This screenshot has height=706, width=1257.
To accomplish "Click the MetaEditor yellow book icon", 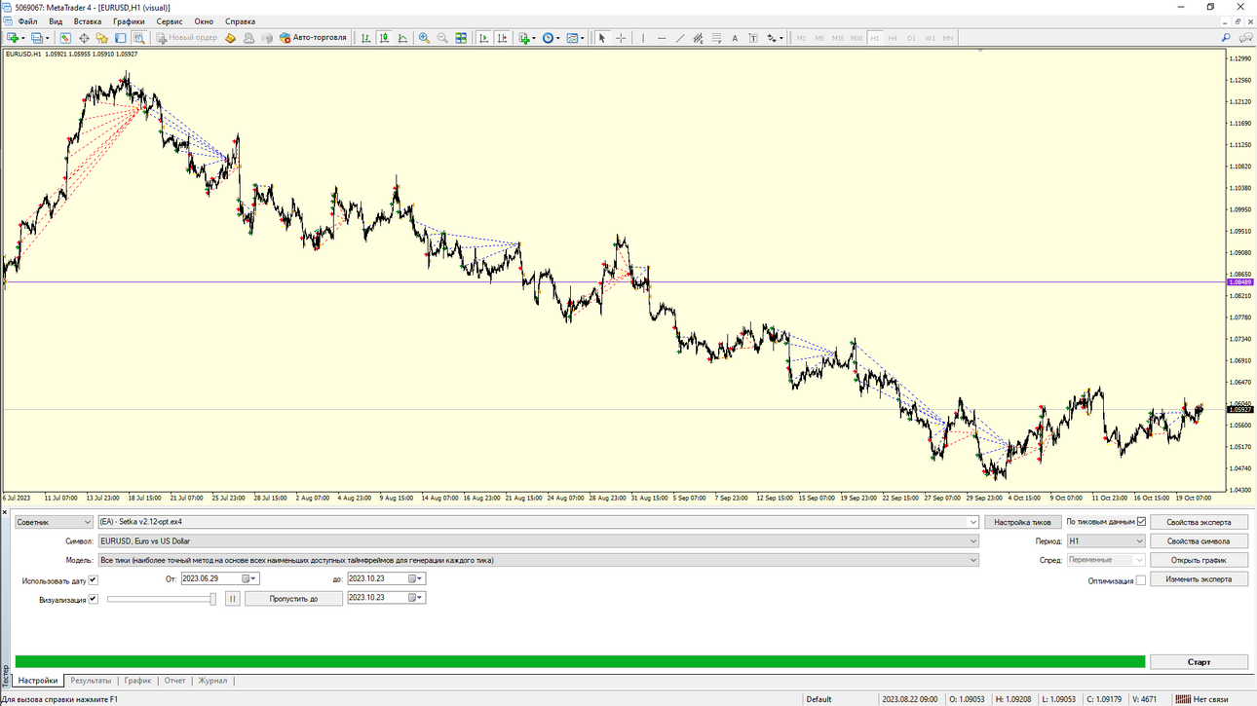I will [231, 38].
